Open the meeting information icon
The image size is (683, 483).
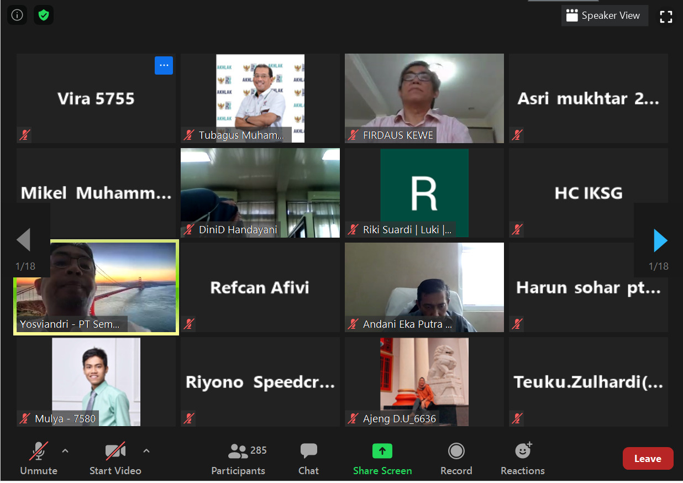click(17, 15)
